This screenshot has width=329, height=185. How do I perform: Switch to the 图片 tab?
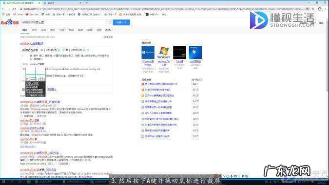pos(53,30)
